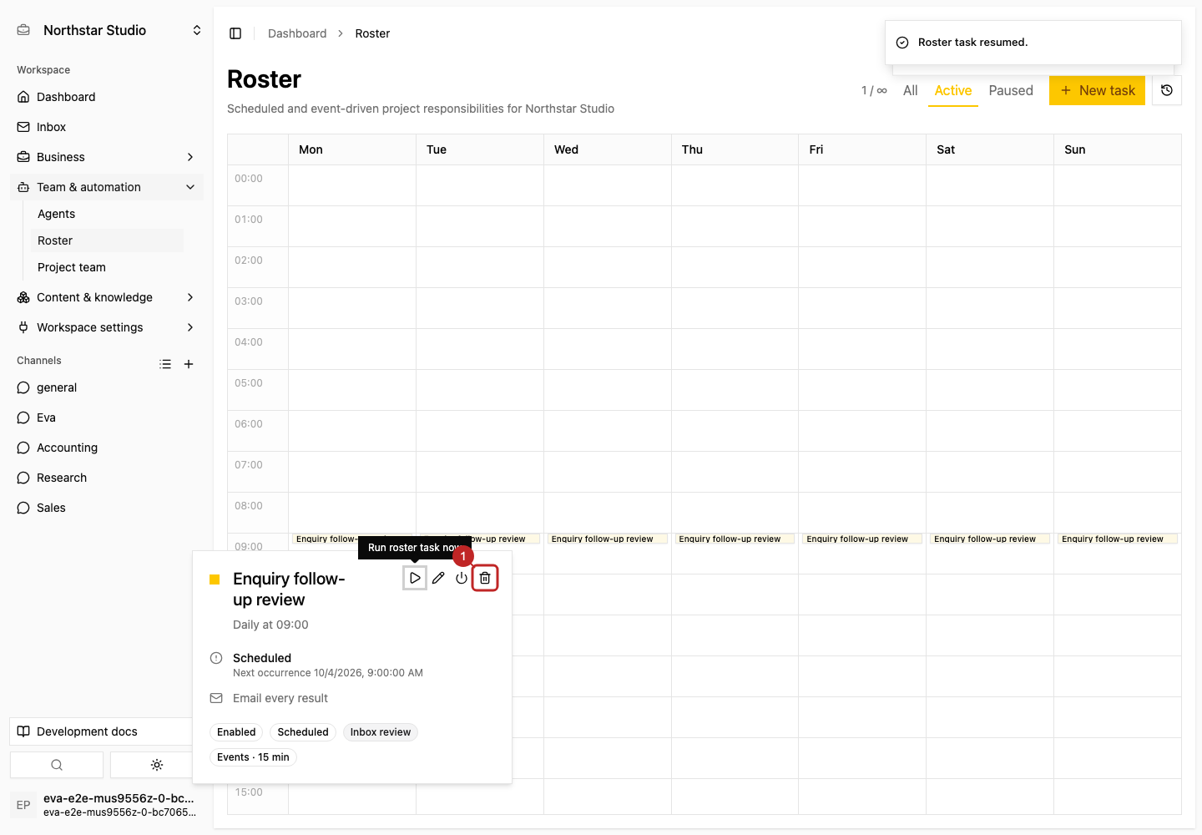Viewport: 1202px width, 835px height.
Task: Go to Agents page
Action: point(107,214)
